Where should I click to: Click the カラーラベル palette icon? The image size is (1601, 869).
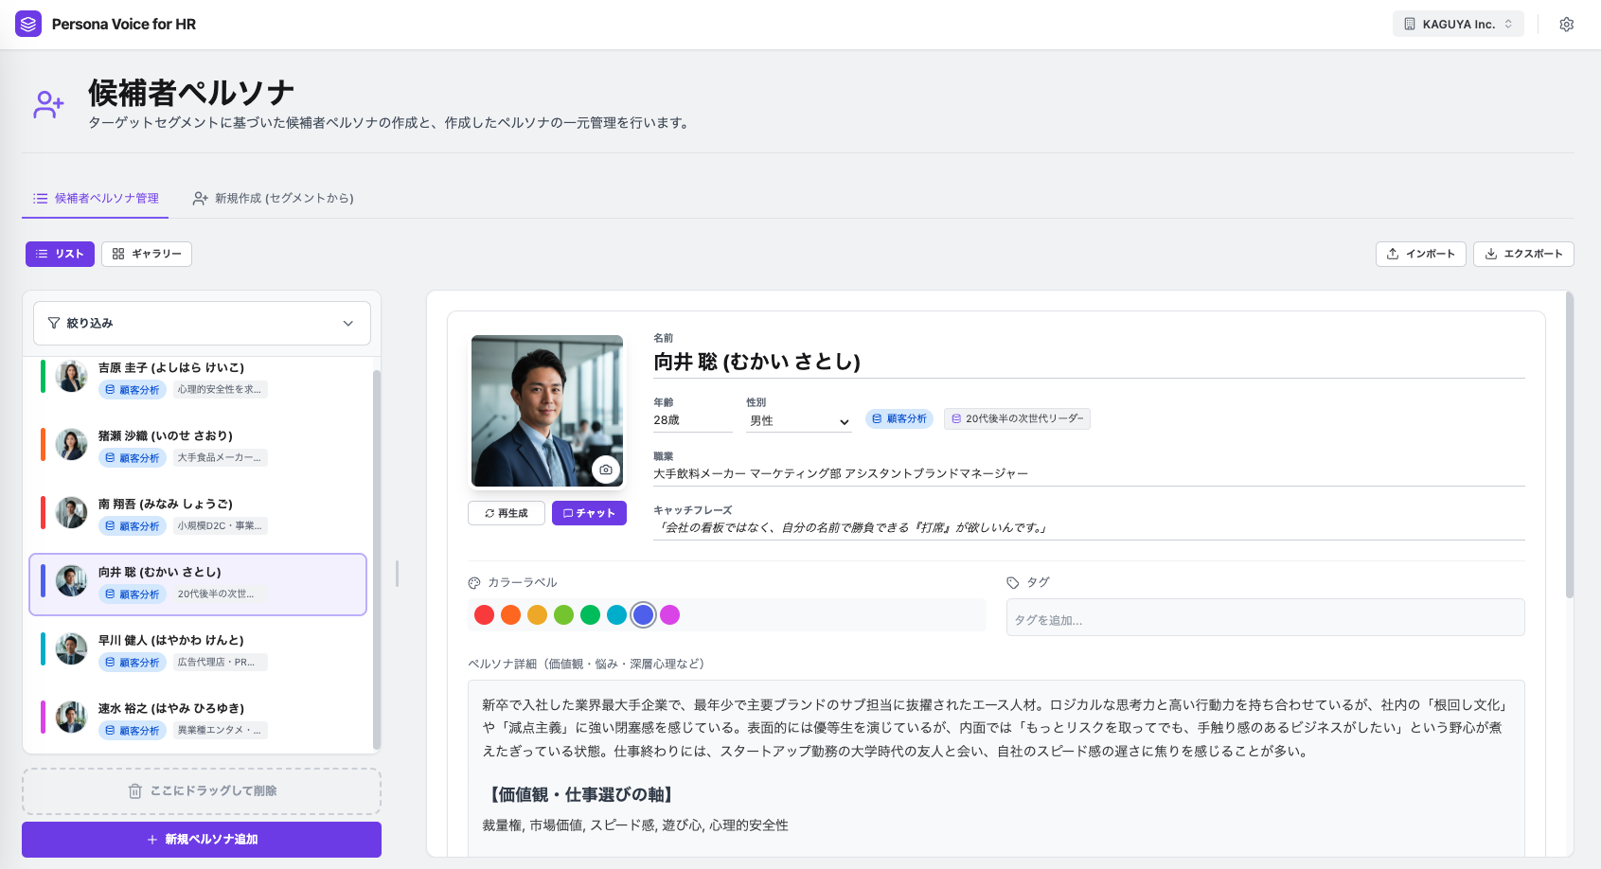[473, 582]
